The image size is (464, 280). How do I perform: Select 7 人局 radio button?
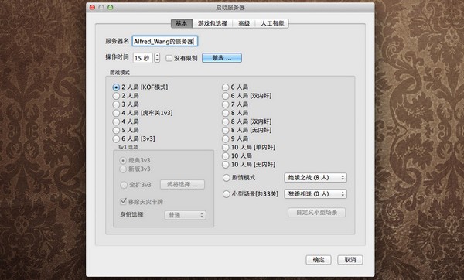(226, 104)
